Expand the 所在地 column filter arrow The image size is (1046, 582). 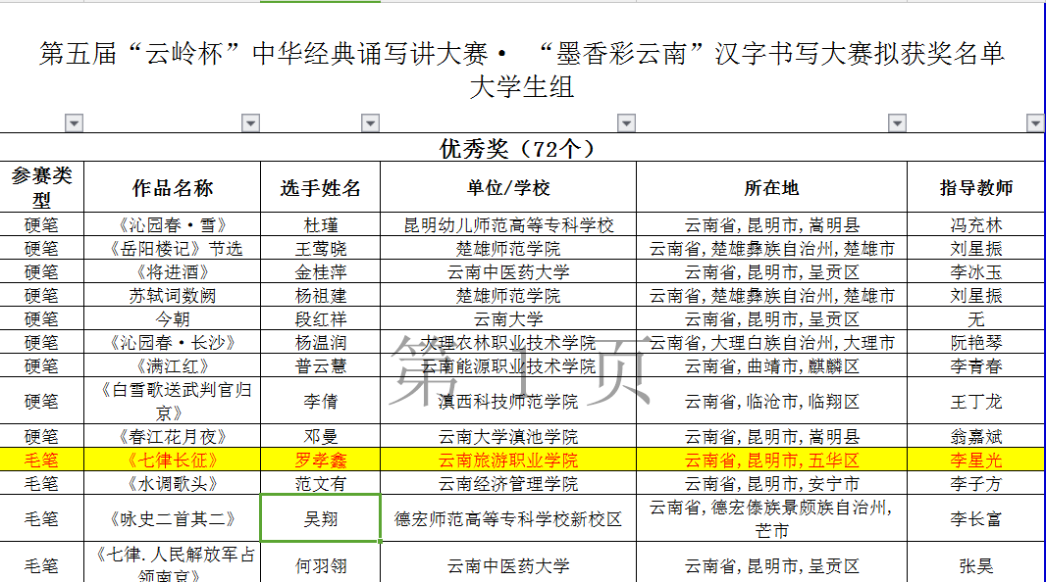click(x=897, y=122)
